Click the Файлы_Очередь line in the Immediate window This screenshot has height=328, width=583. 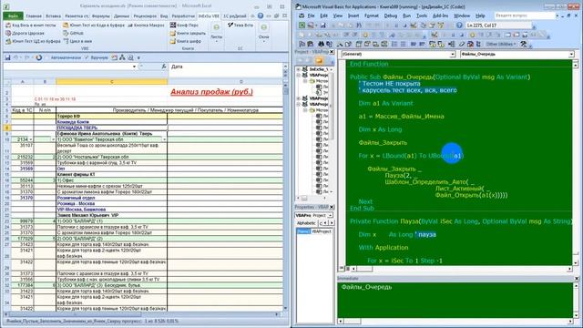366,287
